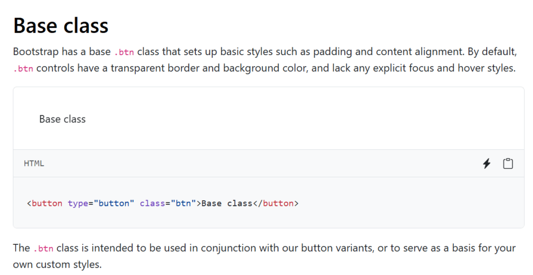Click the type attribute in the snippet

coord(78,203)
